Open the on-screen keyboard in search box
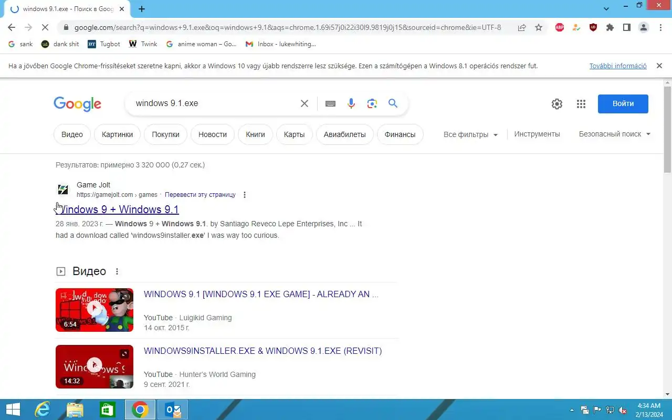This screenshot has height=420, width=672. tap(330, 103)
